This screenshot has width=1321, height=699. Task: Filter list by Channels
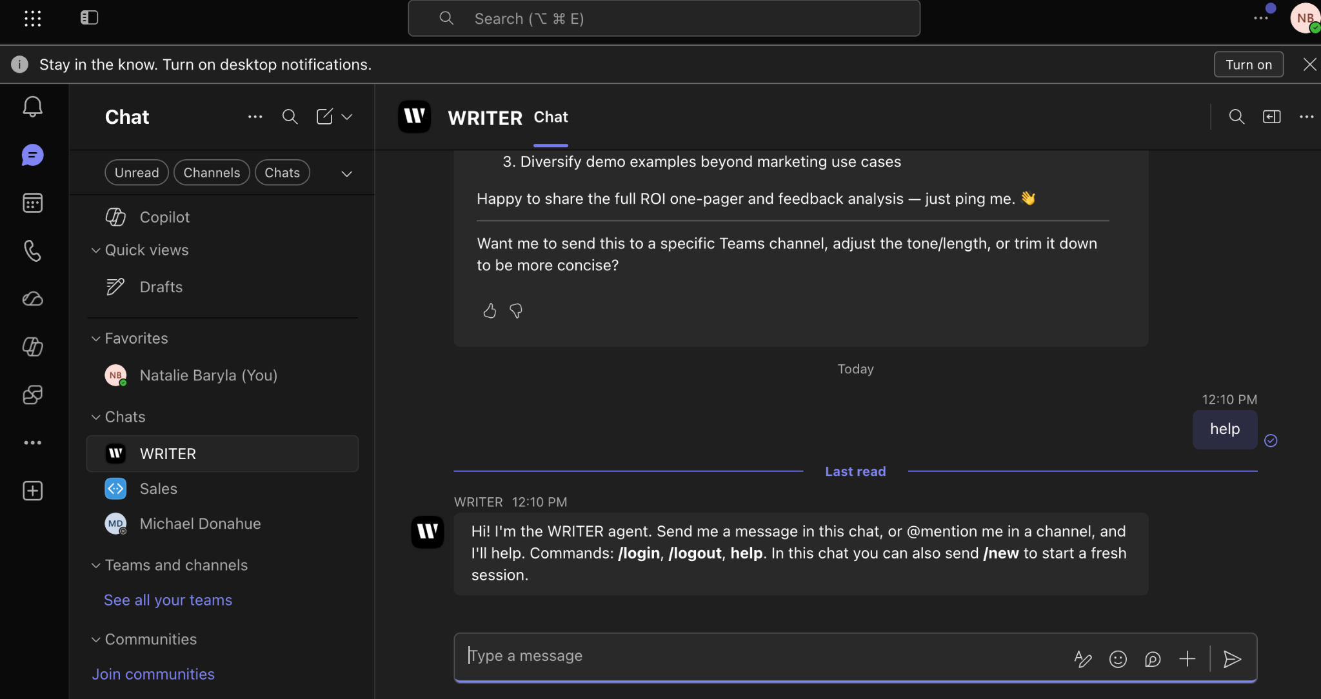[212, 173]
